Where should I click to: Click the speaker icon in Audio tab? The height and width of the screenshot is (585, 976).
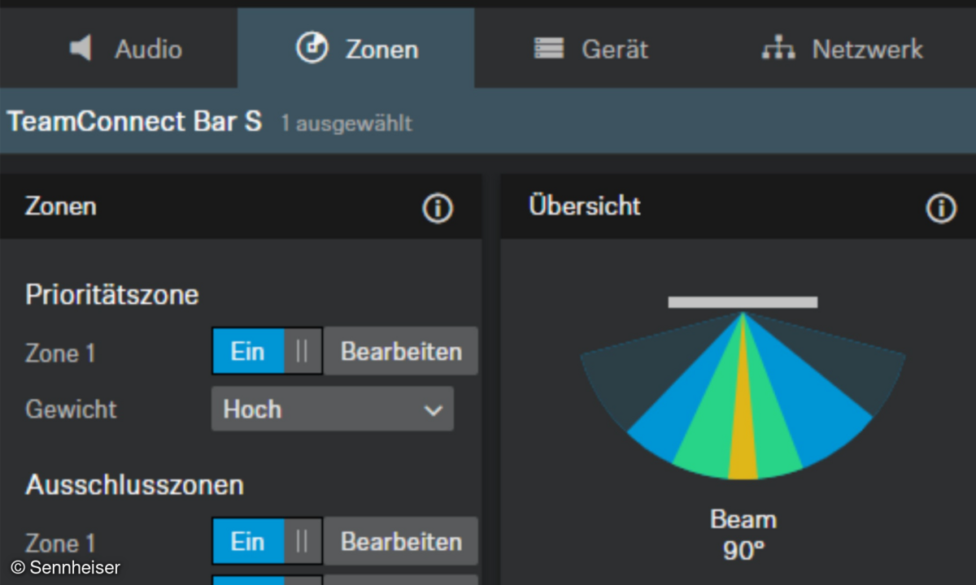click(x=81, y=49)
